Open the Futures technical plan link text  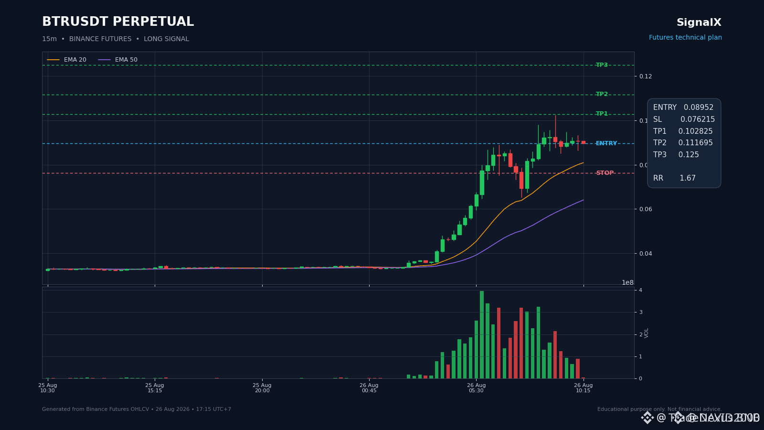coord(685,37)
